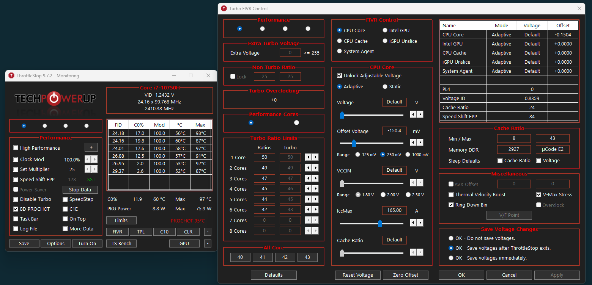Screen dimensions: 592x285
Task: Click the TPL button
Action: click(141, 232)
